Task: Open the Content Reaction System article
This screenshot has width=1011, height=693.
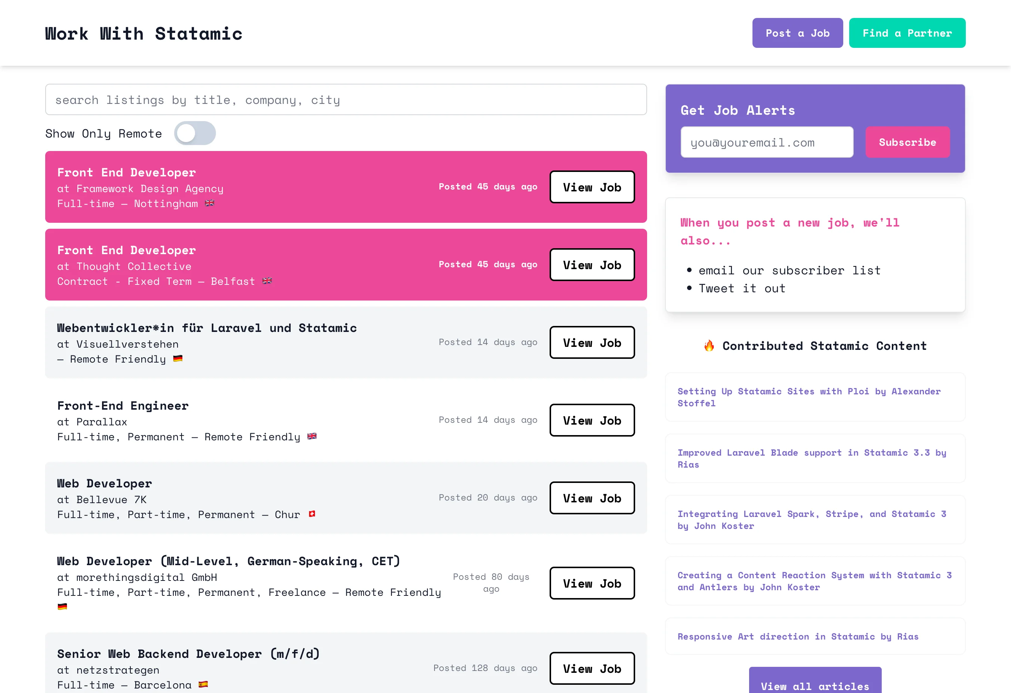Action: [815, 581]
